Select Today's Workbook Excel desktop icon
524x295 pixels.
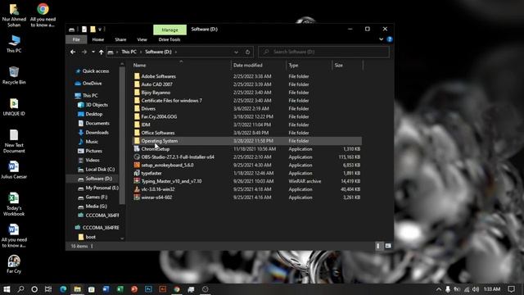14,204
